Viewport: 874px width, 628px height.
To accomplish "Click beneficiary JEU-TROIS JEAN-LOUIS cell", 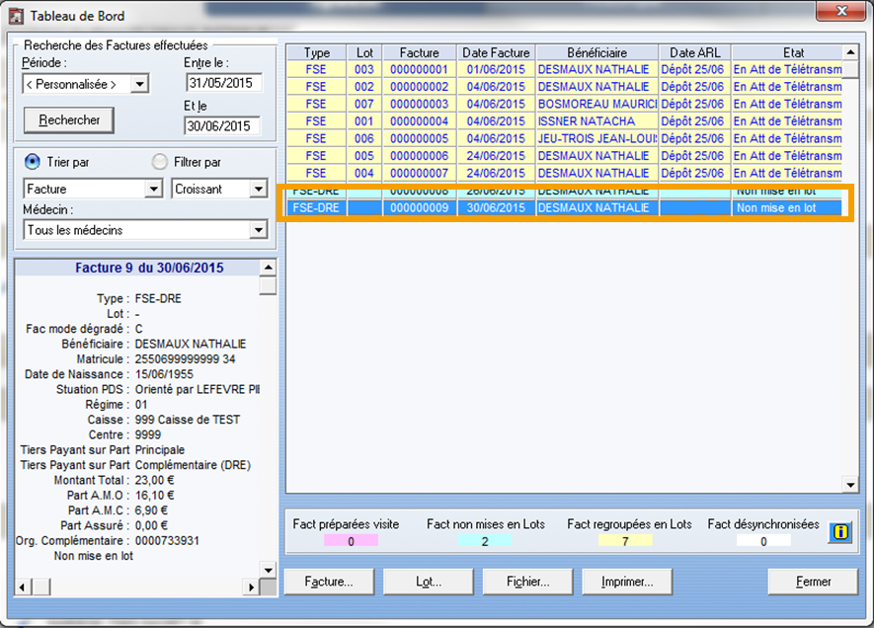I will (596, 139).
